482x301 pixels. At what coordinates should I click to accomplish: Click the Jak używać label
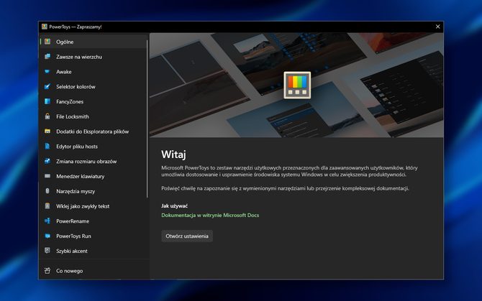click(174, 205)
